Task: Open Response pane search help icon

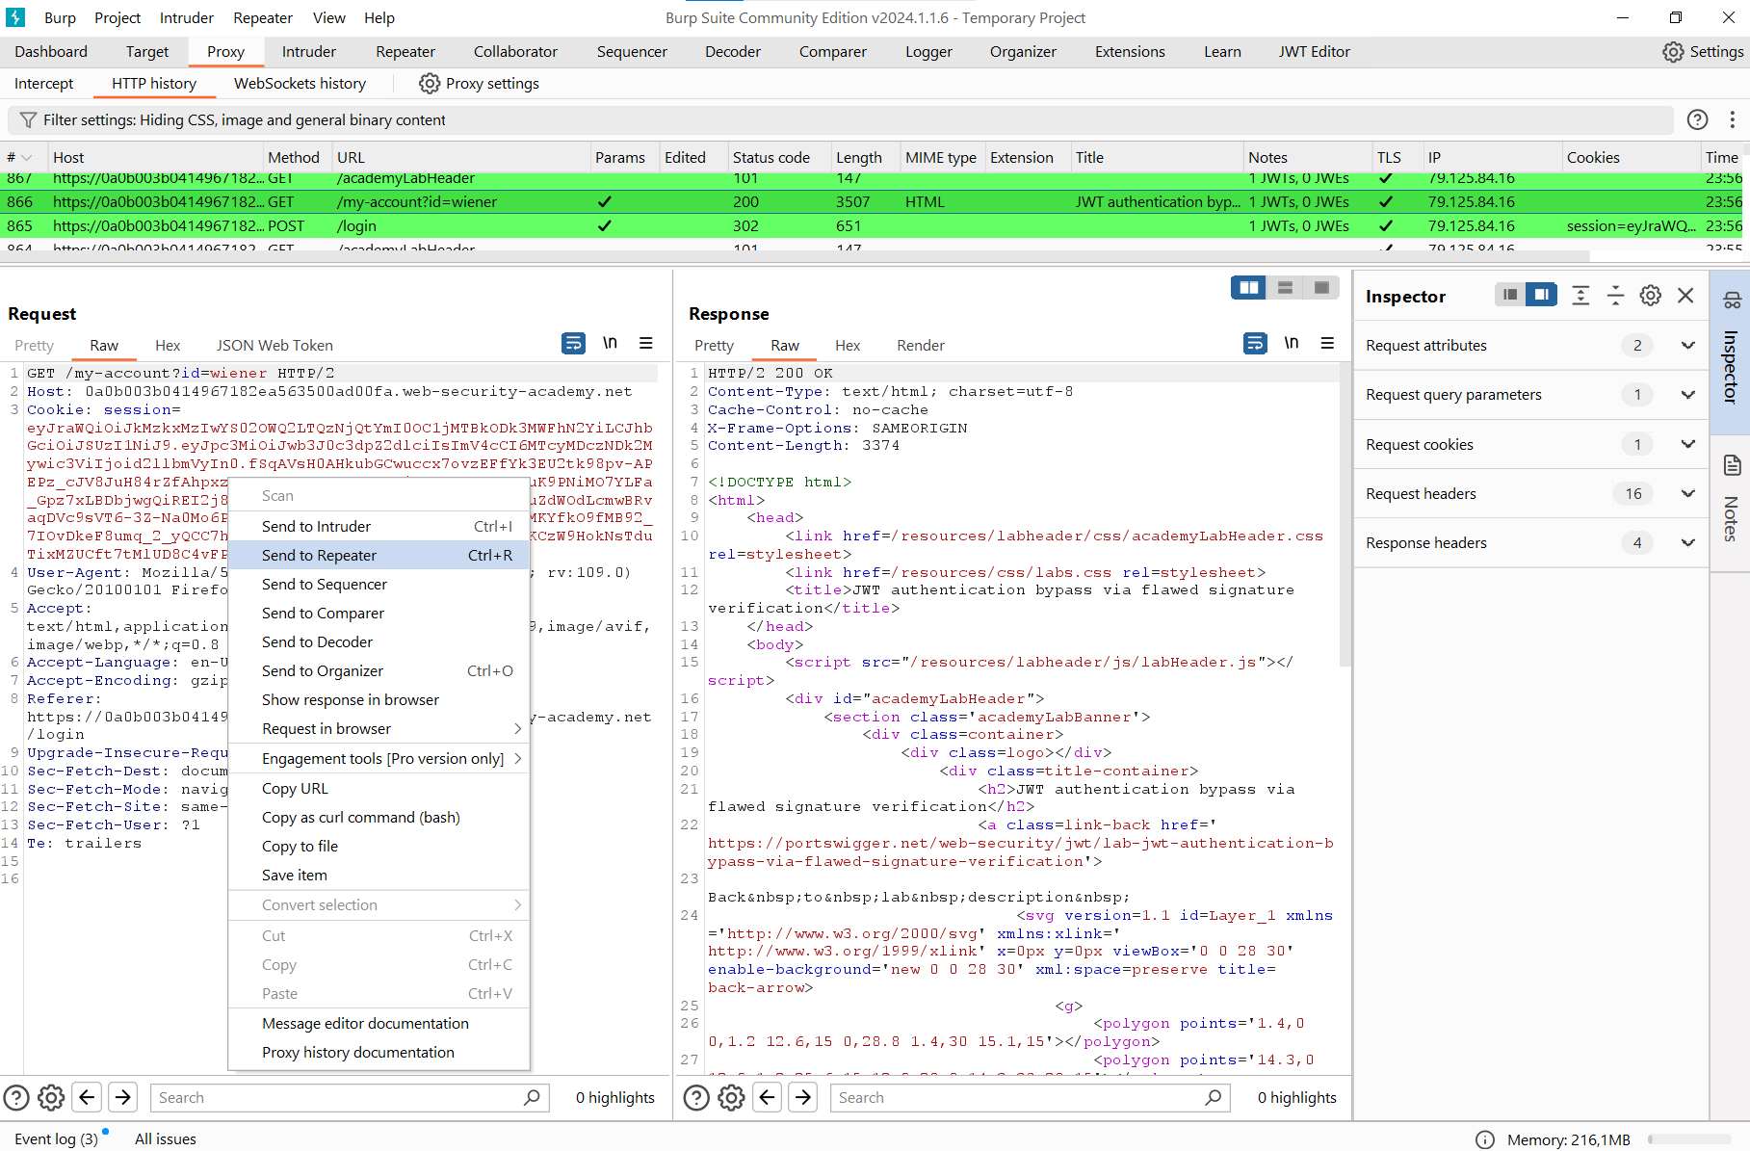Action: [696, 1097]
